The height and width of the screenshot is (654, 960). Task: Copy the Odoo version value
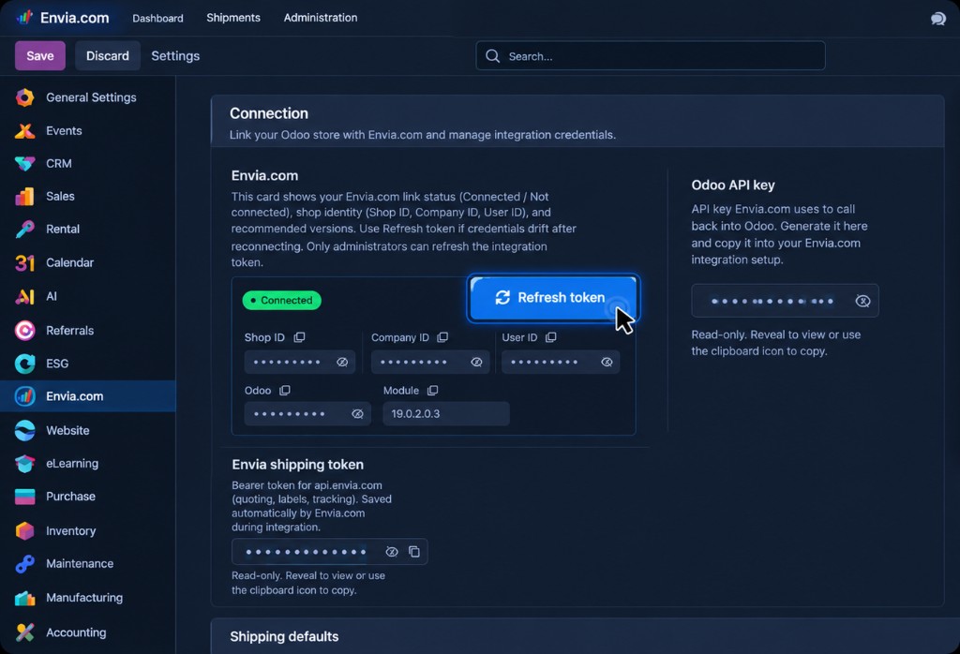point(285,391)
